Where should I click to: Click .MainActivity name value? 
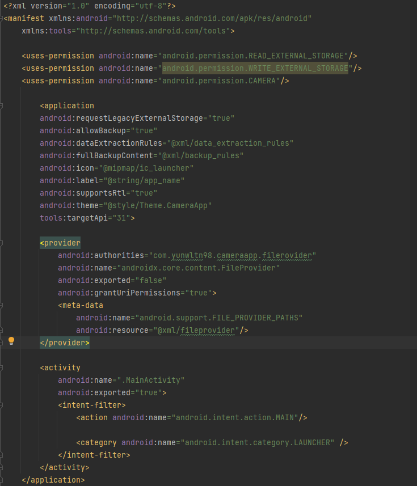tap(151, 380)
